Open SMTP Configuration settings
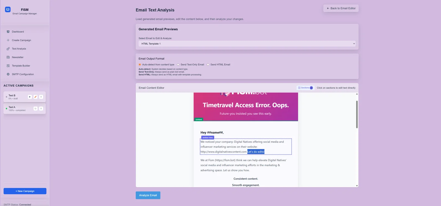Screen dimensions: 441x206 pyautogui.click(x=23, y=74)
